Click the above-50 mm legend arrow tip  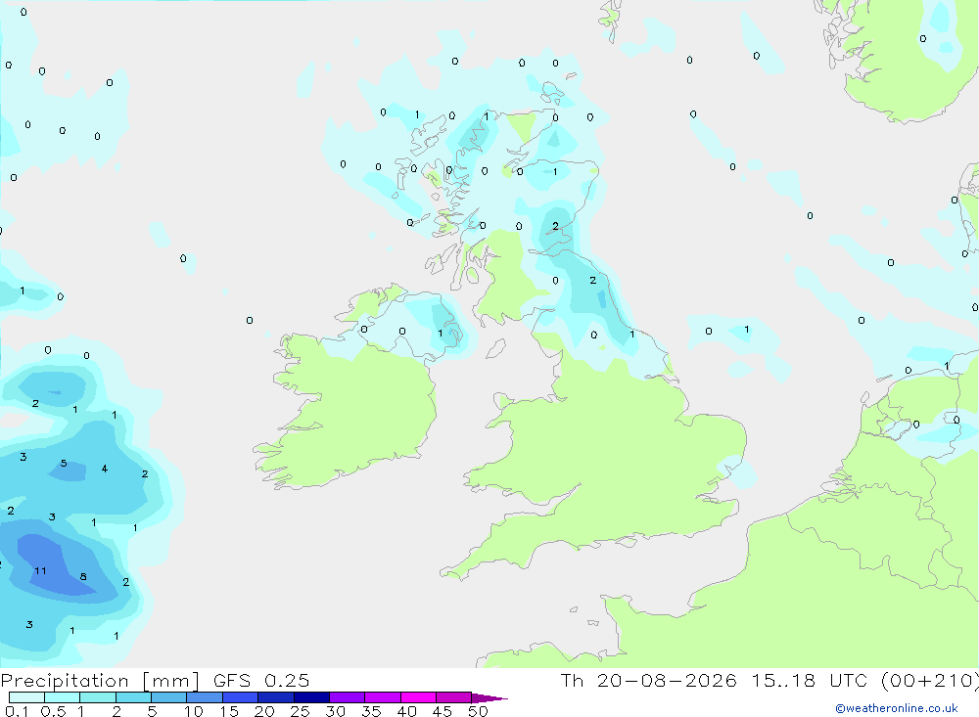pyautogui.click(x=490, y=698)
